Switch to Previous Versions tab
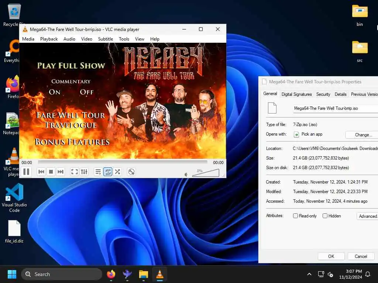Viewport: 378px width, 283px height. (364, 94)
